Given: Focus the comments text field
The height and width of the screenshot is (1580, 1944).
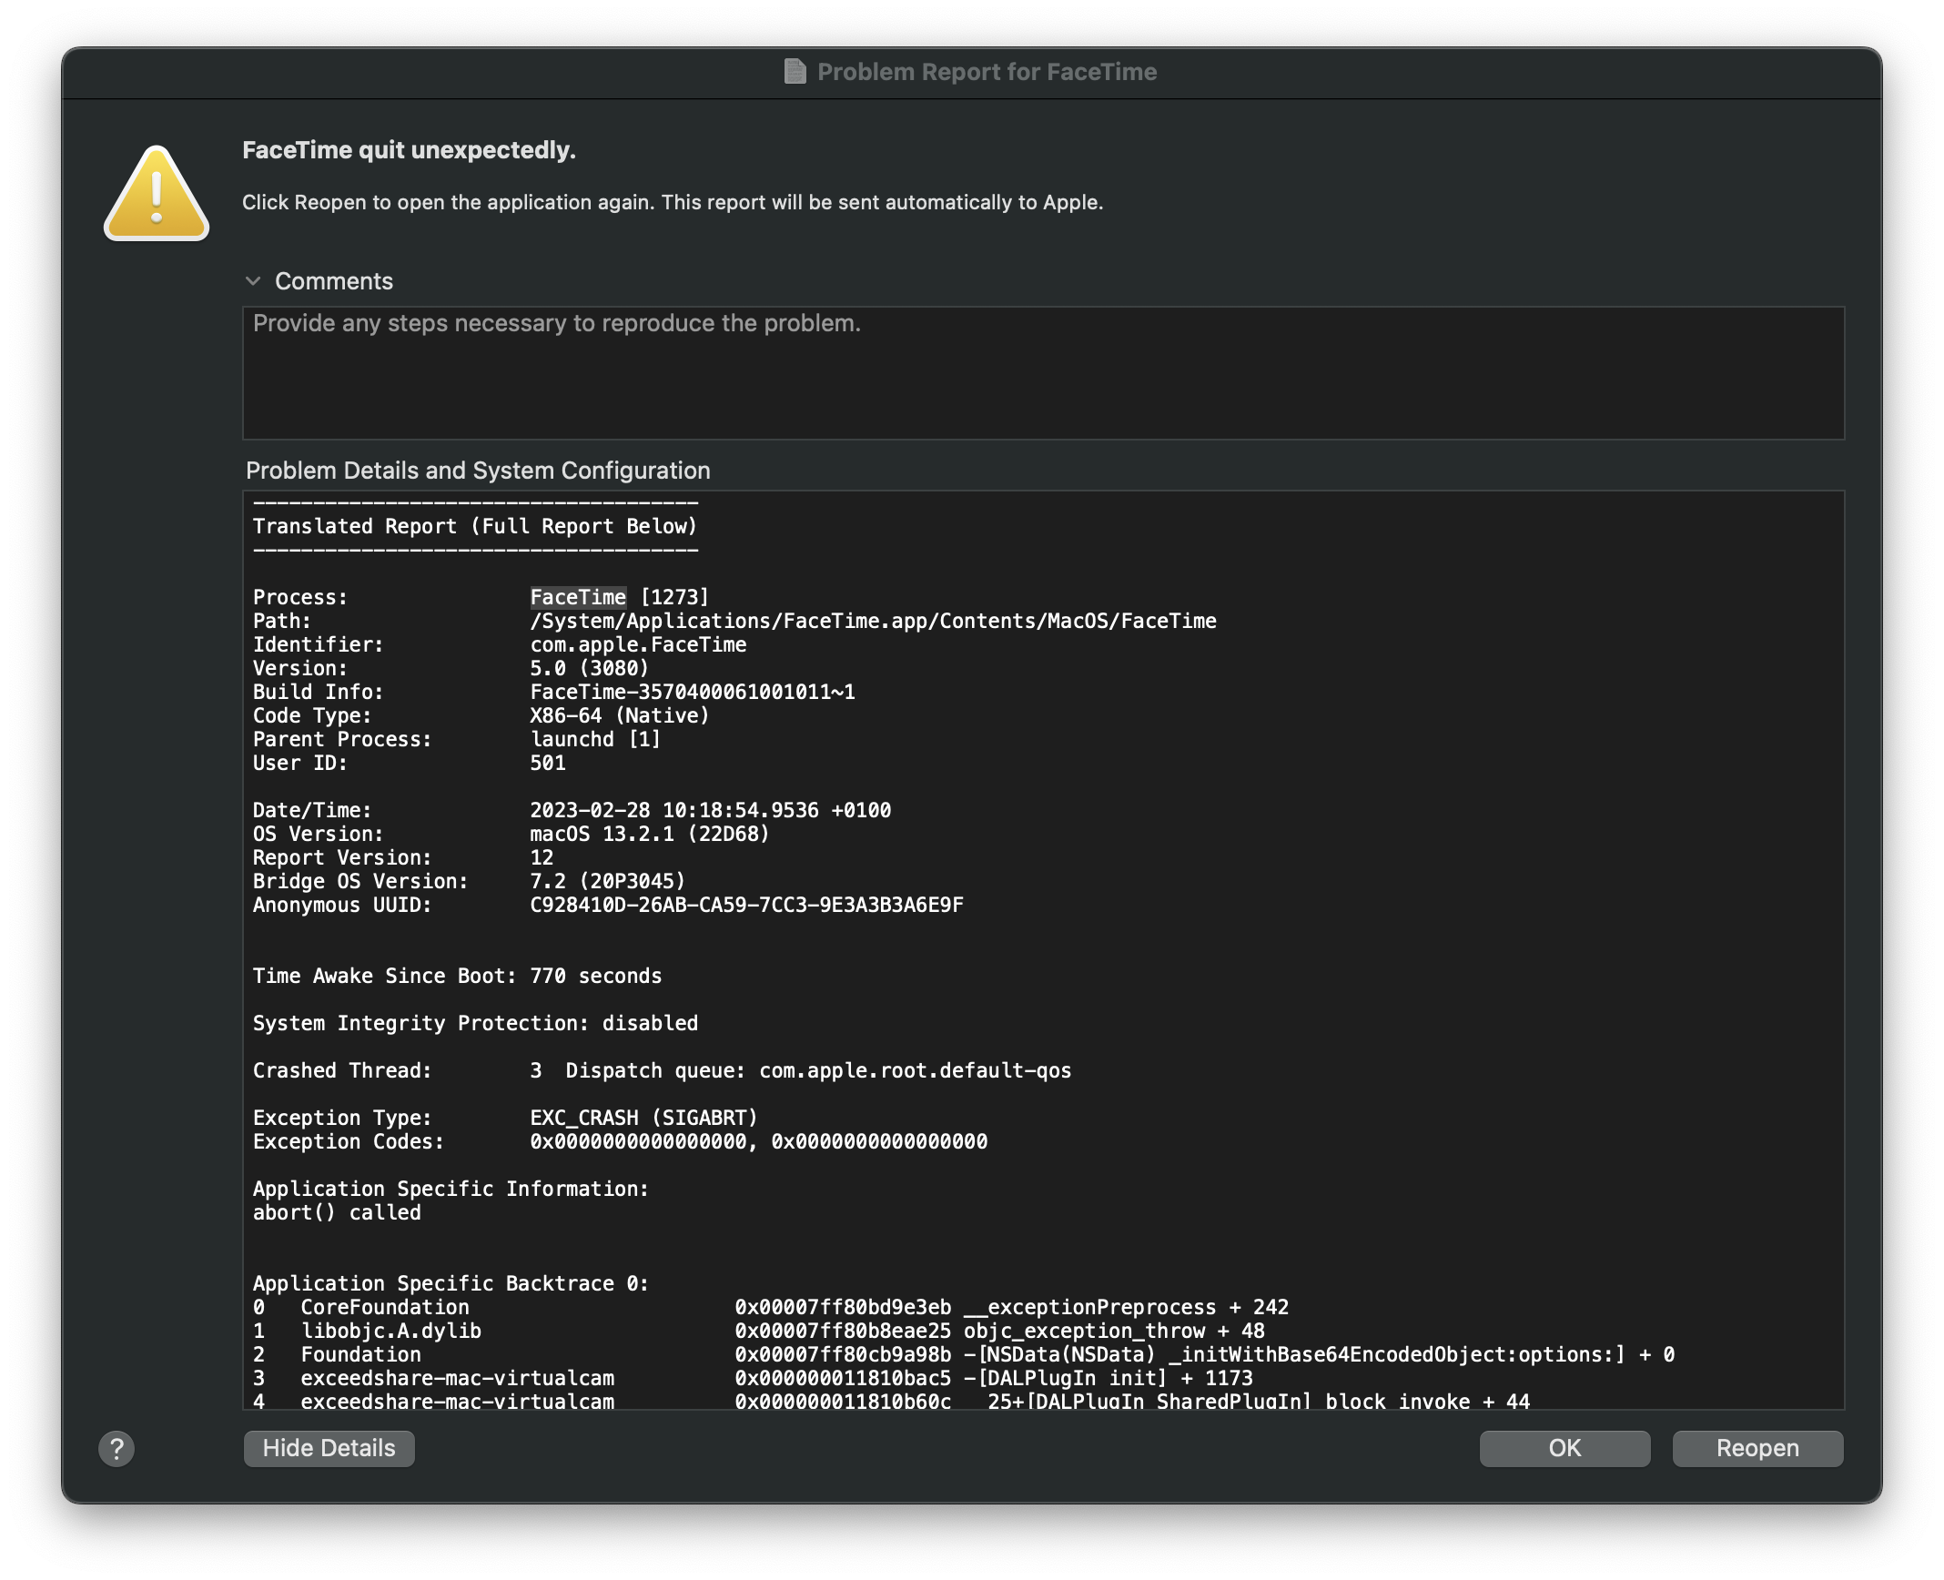Looking at the screenshot, I should point(1042,373).
